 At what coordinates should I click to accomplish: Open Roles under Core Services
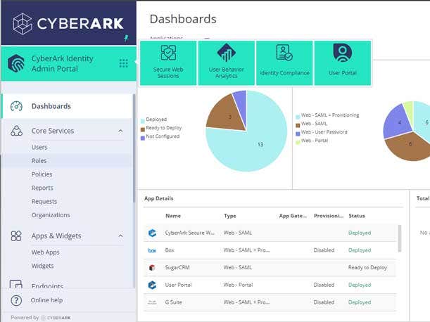click(39, 161)
